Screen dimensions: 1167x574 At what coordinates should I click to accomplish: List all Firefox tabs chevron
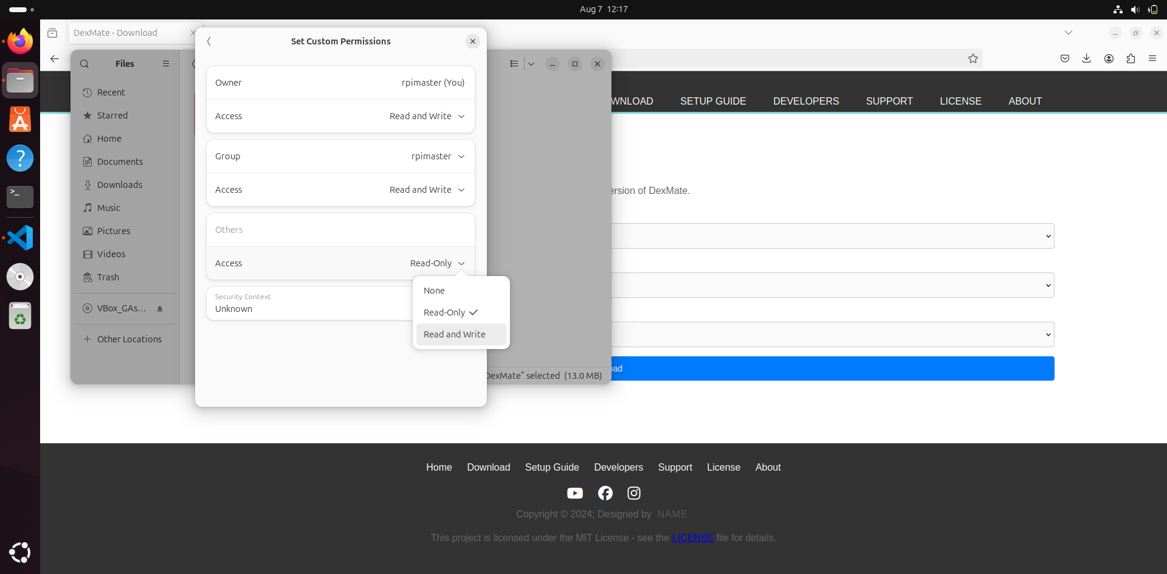coord(1069,33)
